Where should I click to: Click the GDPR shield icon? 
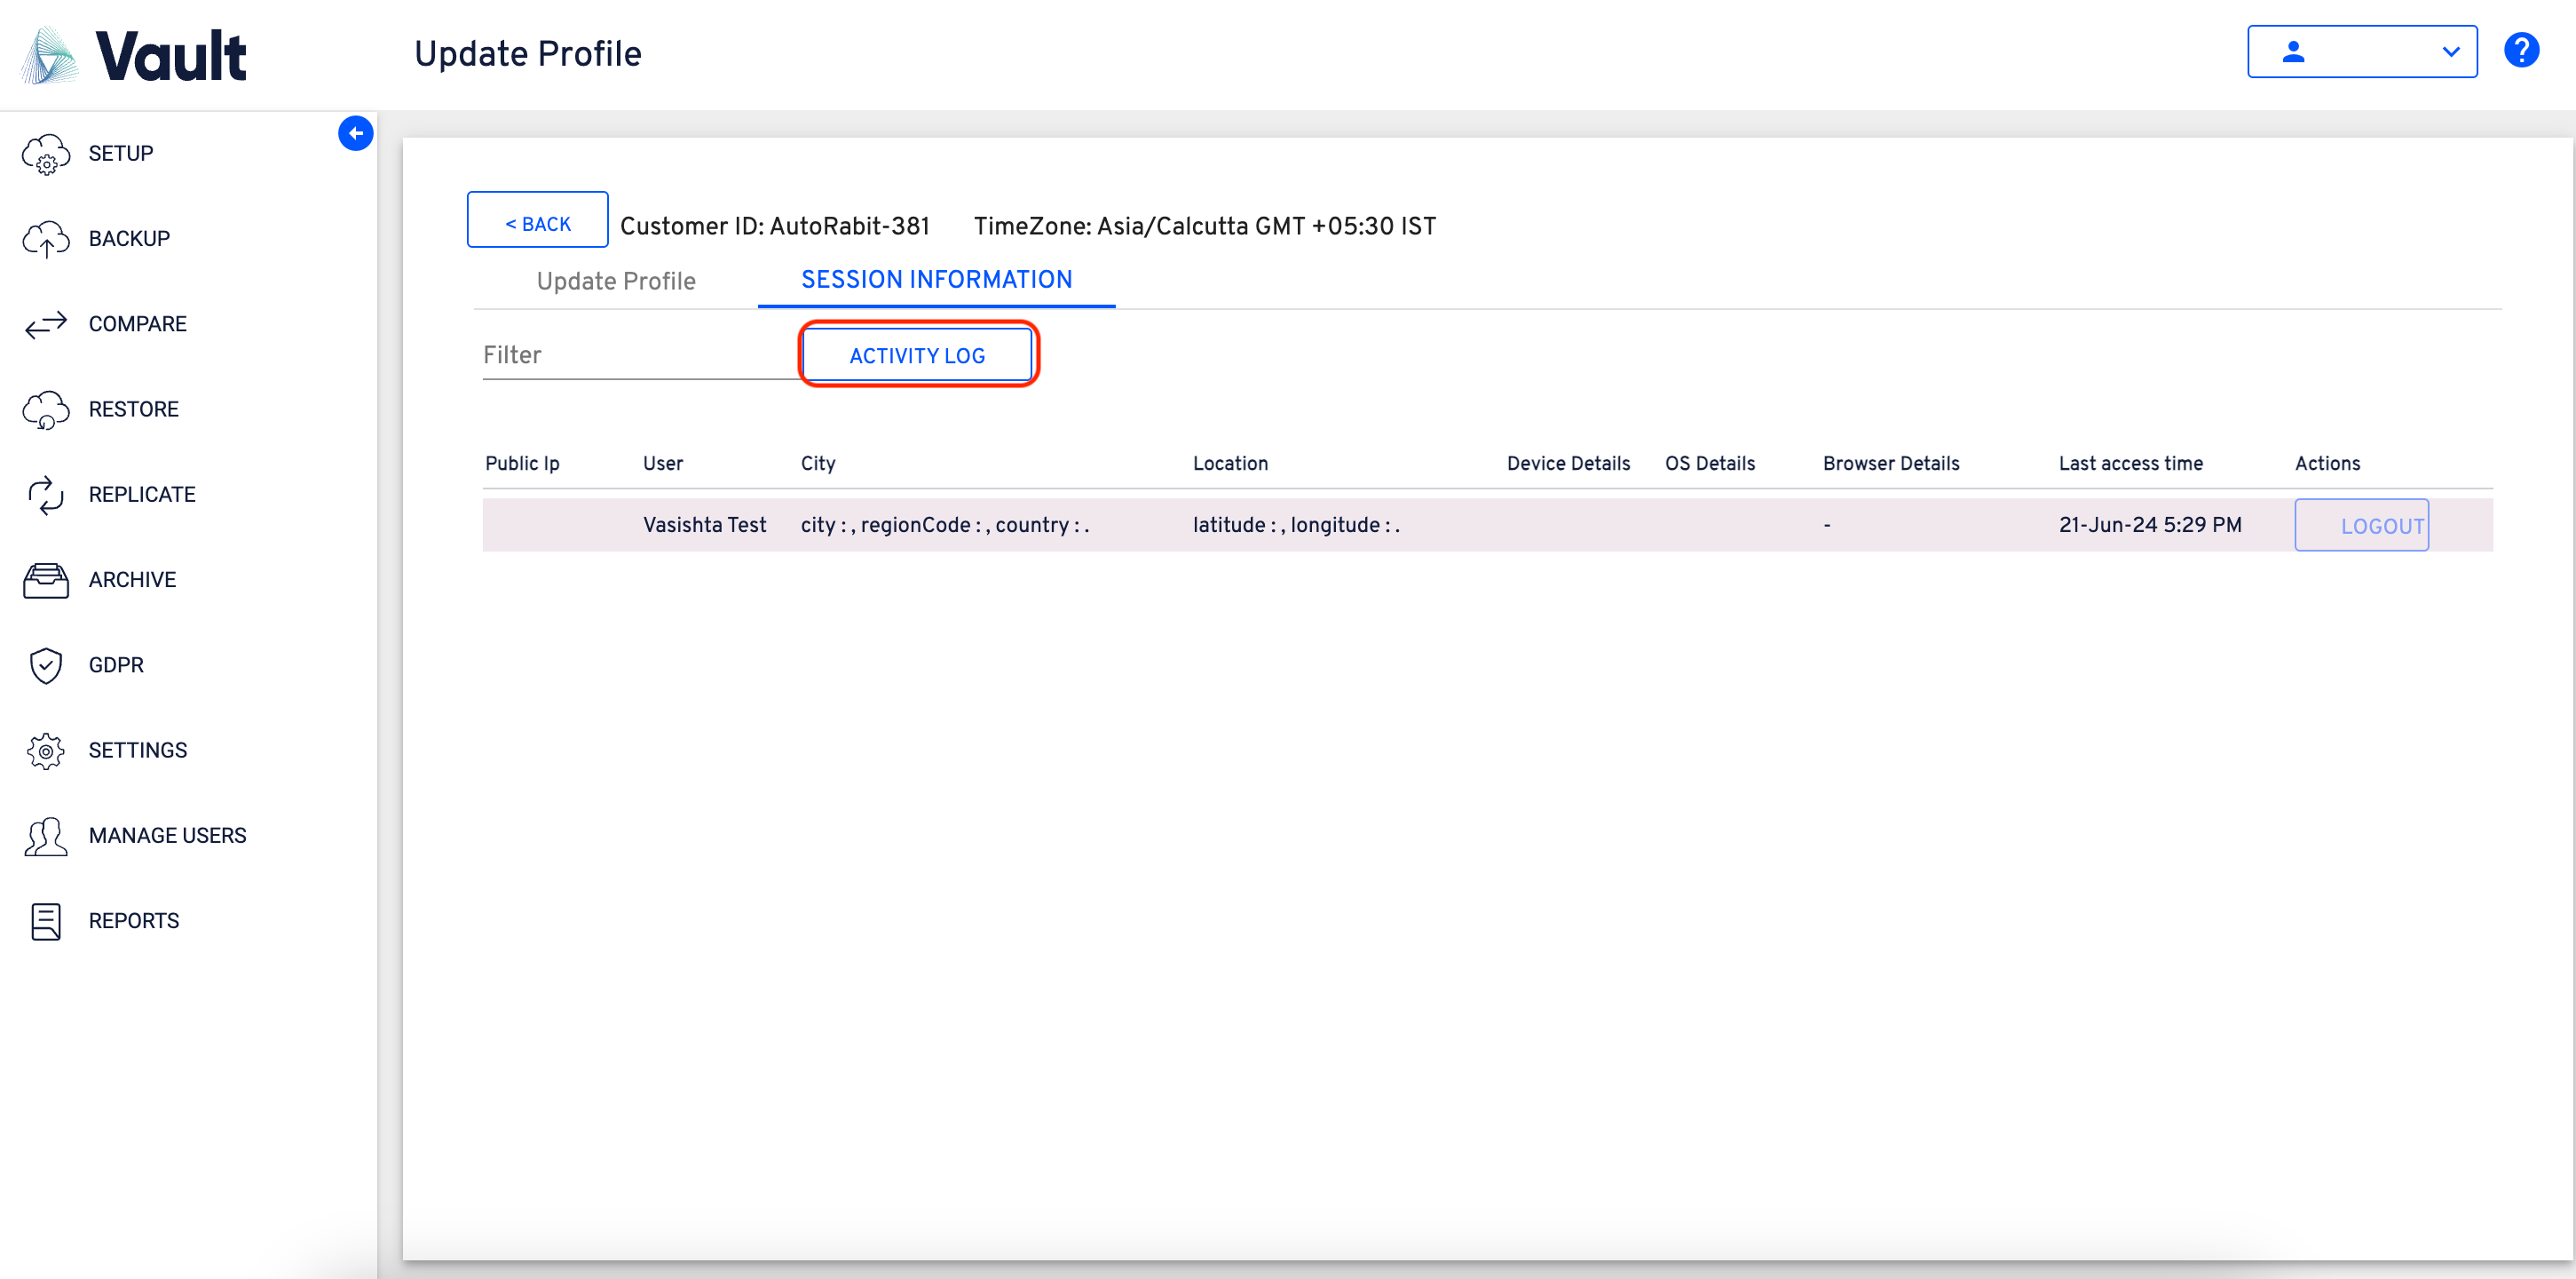[x=46, y=664]
